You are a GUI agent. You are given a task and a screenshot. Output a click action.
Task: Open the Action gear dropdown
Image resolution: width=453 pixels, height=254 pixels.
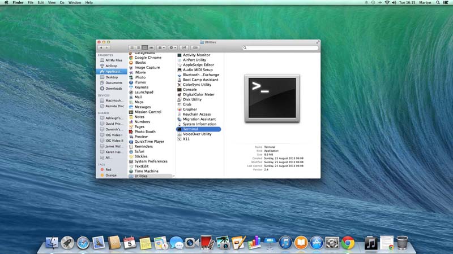[x=173, y=47]
